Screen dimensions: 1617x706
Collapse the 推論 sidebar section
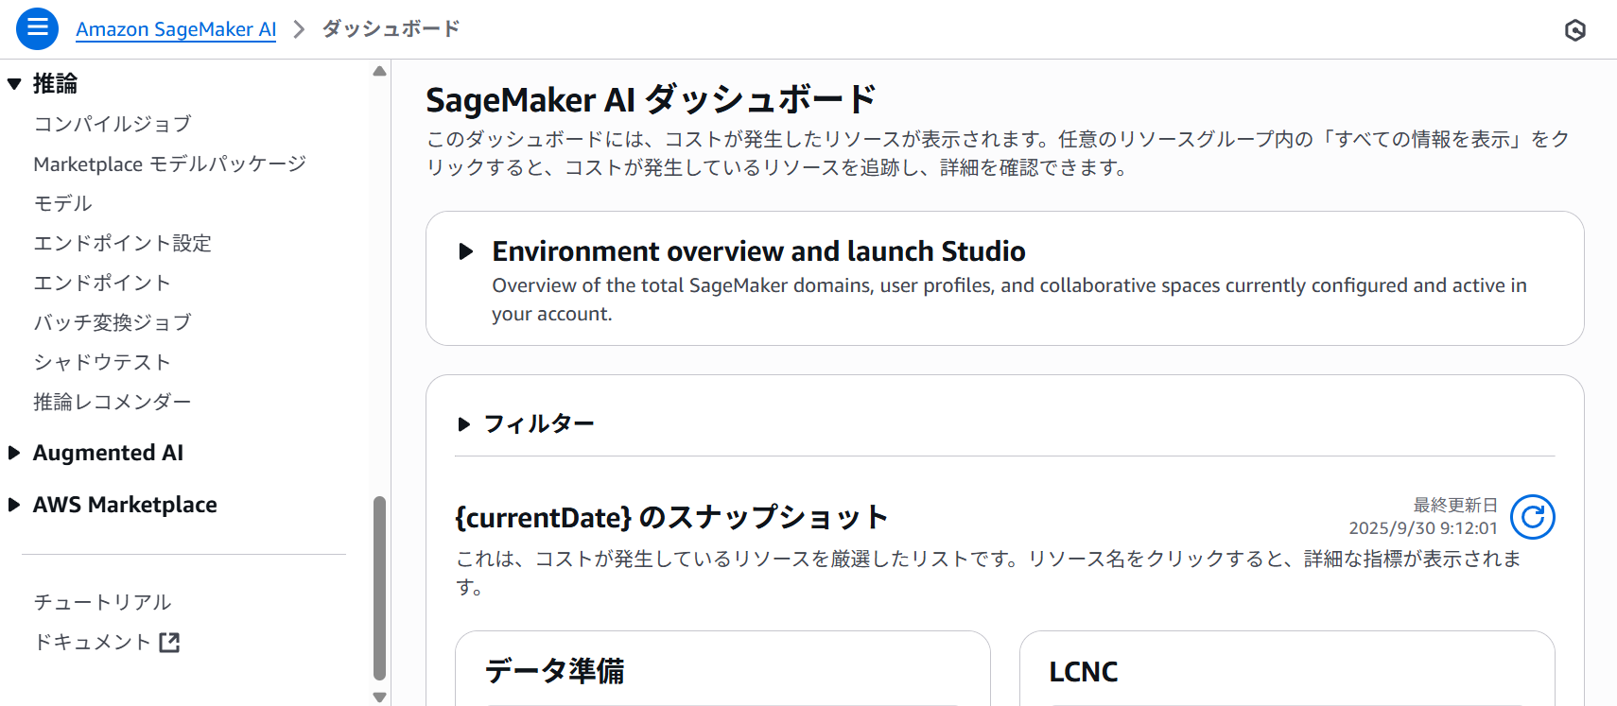pyautogui.click(x=13, y=83)
